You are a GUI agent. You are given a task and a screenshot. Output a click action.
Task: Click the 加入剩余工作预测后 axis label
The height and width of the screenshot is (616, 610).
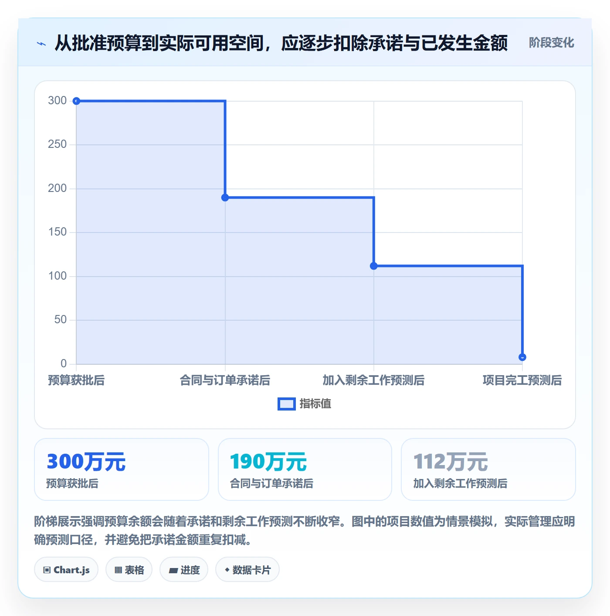(373, 380)
